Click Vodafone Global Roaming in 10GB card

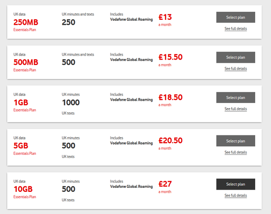pyautogui.click(x=131, y=187)
